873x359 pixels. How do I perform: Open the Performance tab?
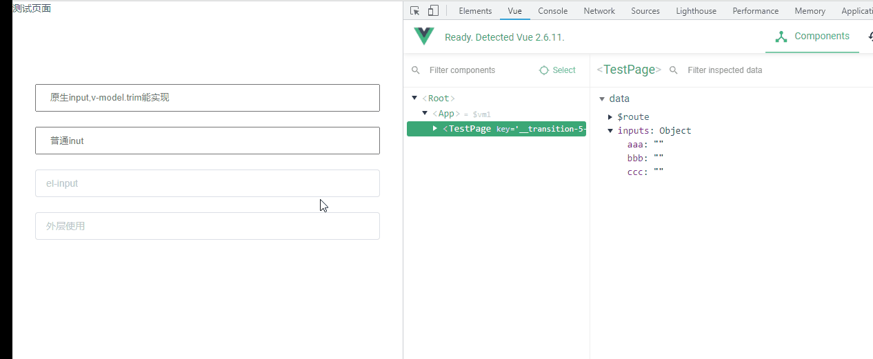coord(755,10)
